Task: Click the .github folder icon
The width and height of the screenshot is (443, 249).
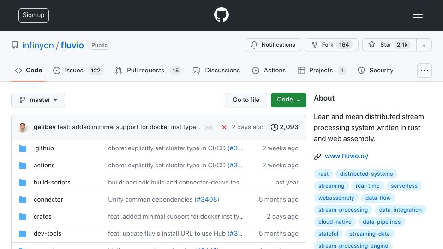Action: click(x=23, y=148)
